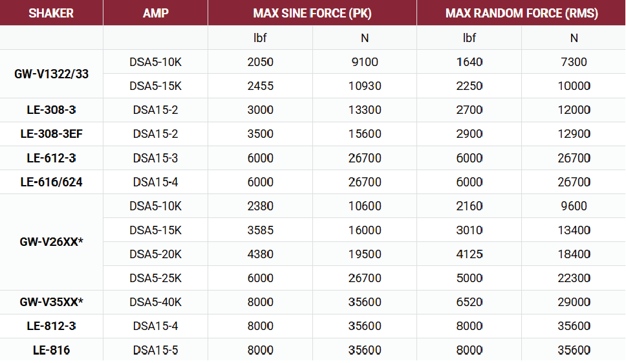Image resolution: width=626 pixels, height=363 pixels.
Task: Click the 29000 N random force value
Action: point(574,302)
